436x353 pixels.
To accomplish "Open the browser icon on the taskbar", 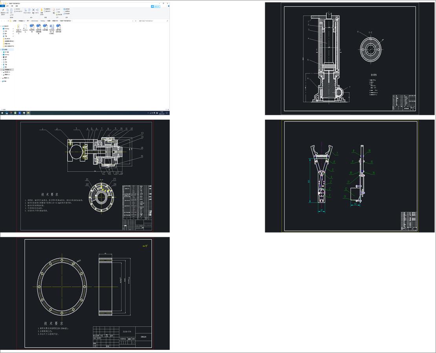I will [7, 113].
